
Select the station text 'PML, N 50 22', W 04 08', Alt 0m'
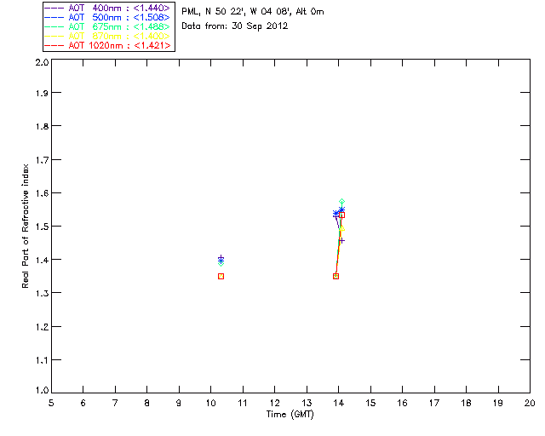pyautogui.click(x=253, y=12)
